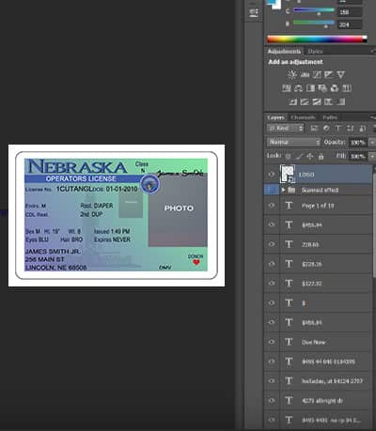Add a Levels adjustment

pyautogui.click(x=305, y=74)
